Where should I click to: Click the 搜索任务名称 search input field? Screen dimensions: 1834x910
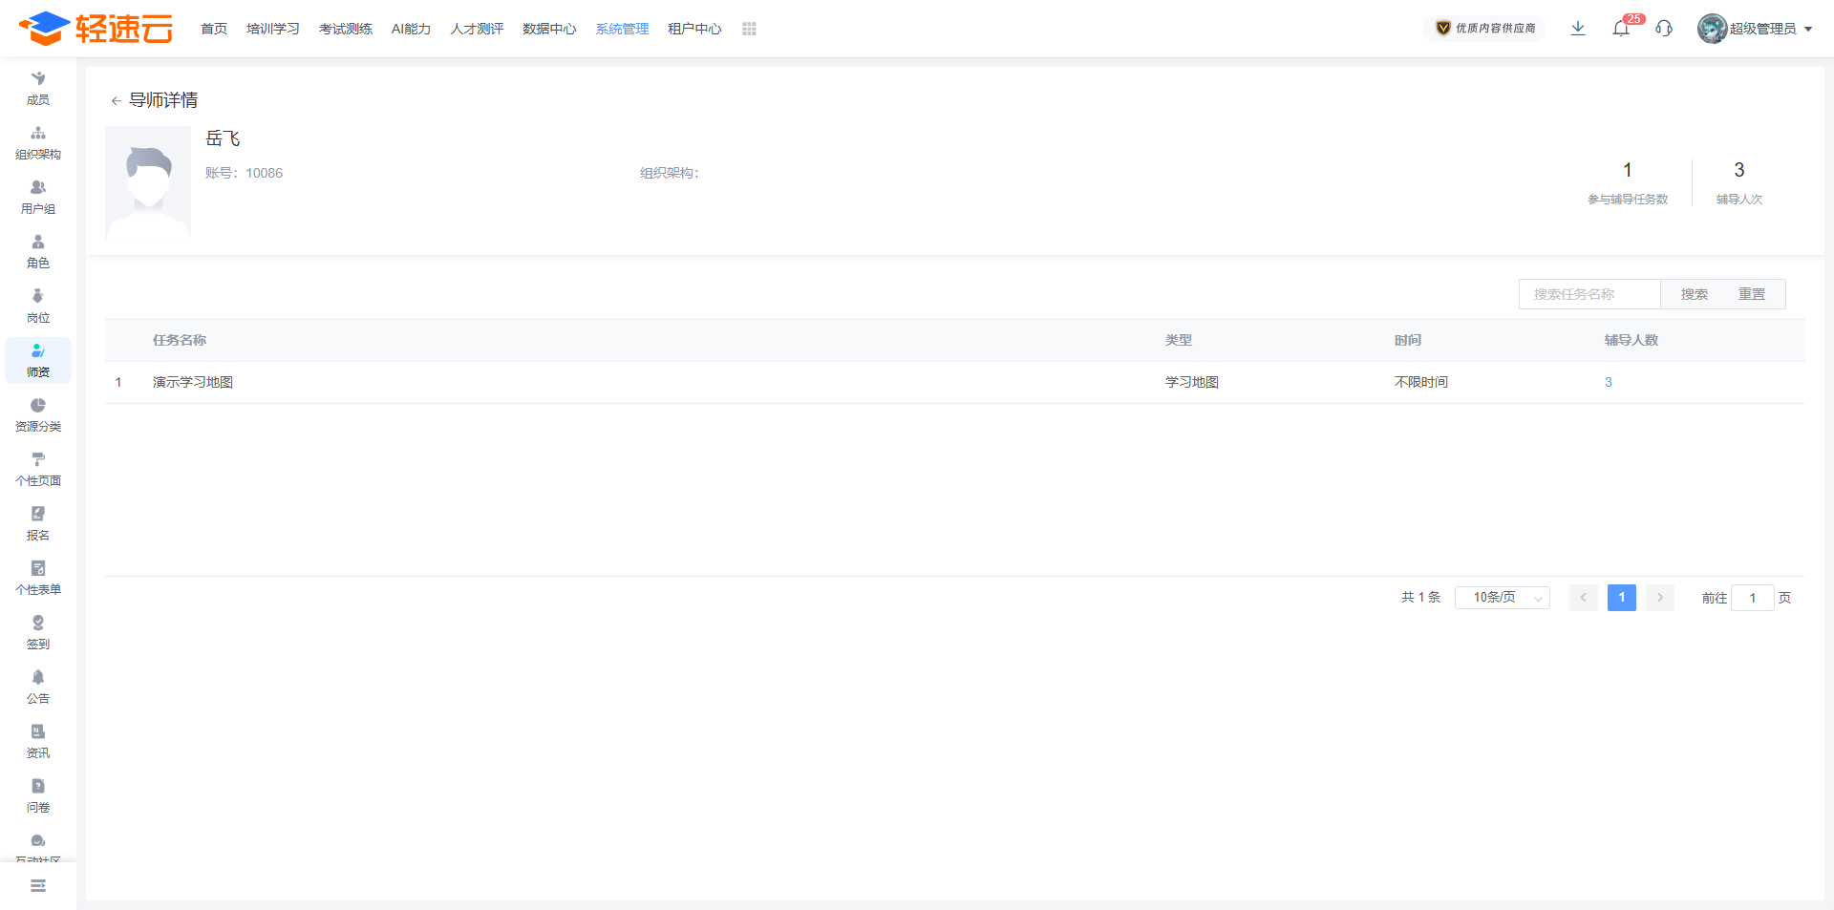(x=1589, y=294)
